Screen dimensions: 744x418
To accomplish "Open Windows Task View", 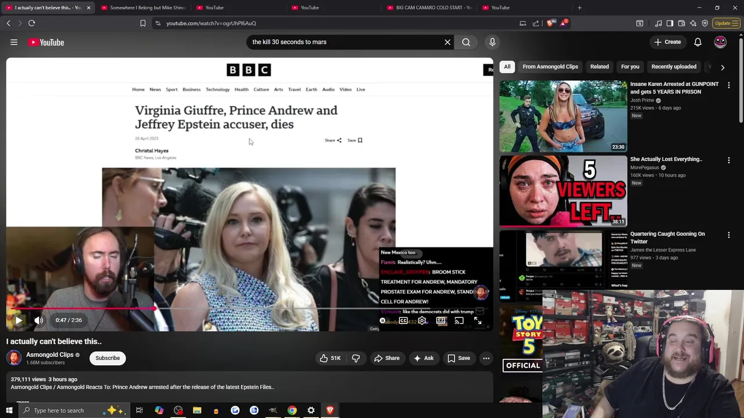I will coord(139,410).
